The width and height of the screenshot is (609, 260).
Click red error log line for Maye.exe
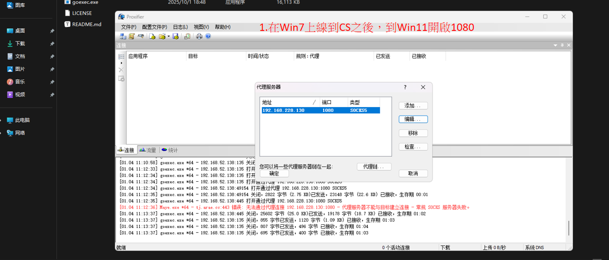click(295, 207)
